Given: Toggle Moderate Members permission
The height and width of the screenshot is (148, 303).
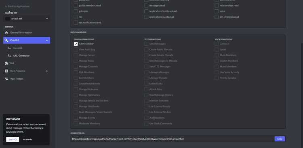Looking at the screenshot, I should tap(76, 123).
